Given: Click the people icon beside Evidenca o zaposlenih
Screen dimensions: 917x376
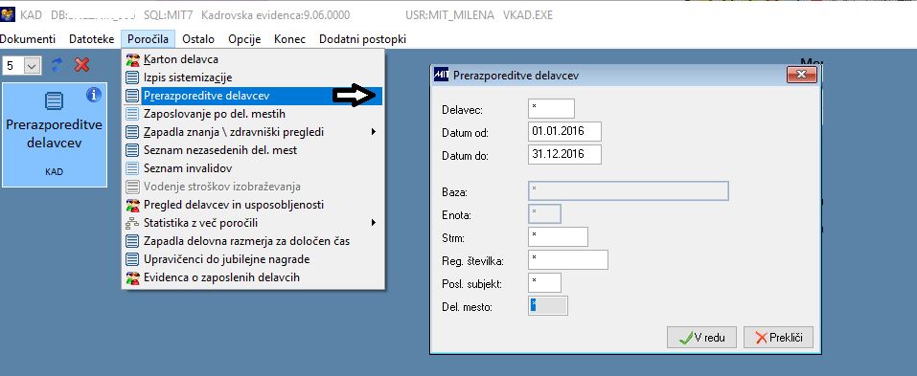Looking at the screenshot, I should click(x=133, y=277).
